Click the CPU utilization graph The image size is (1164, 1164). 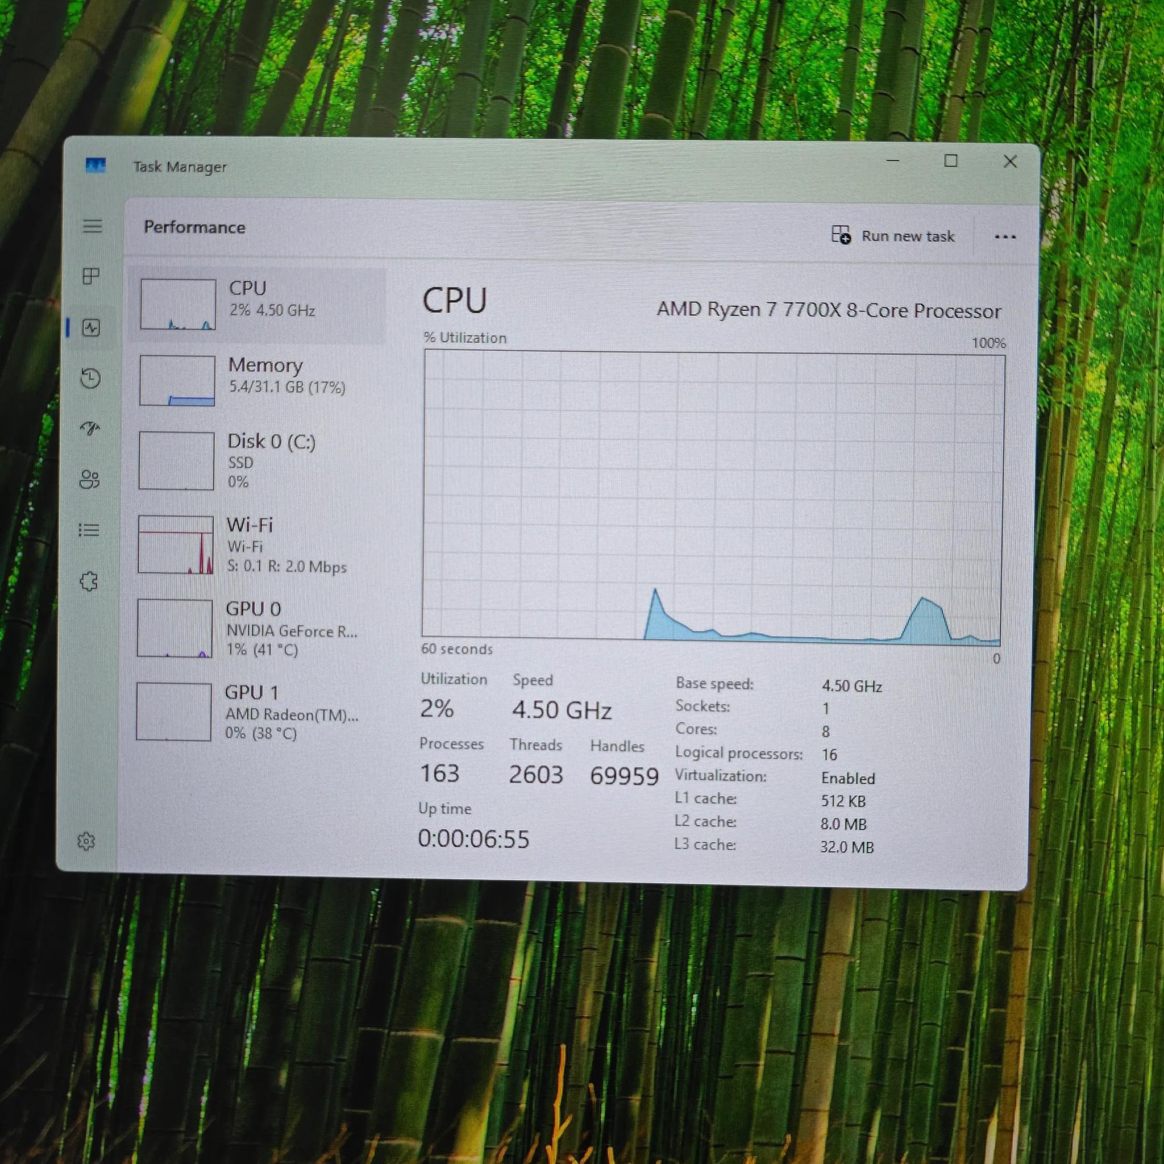pos(713,497)
